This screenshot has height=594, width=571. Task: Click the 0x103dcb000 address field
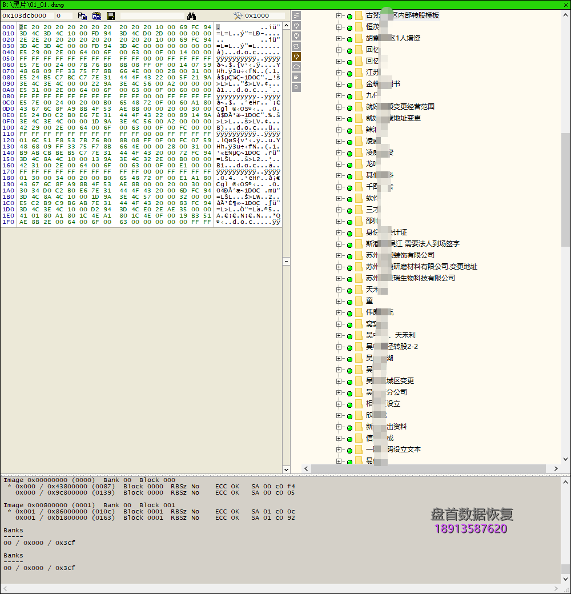coord(25,16)
